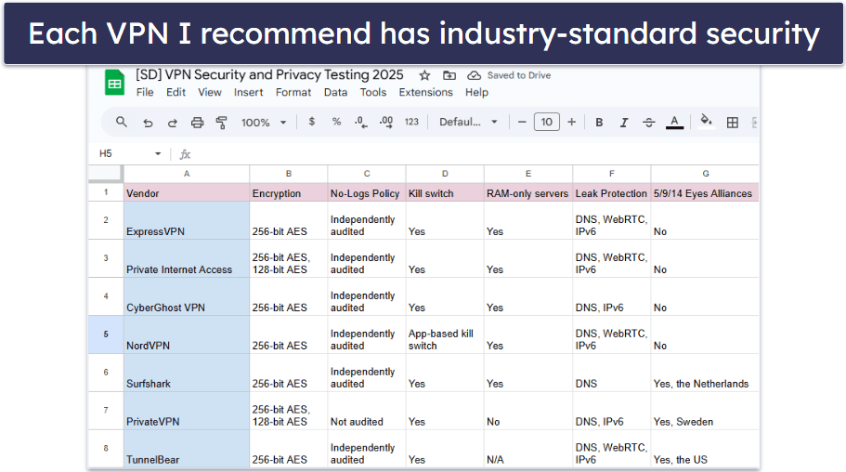Open the text color picker
The width and height of the screenshot is (846, 472).
pyautogui.click(x=674, y=122)
